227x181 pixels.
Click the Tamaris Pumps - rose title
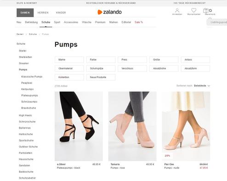[x=118, y=168]
